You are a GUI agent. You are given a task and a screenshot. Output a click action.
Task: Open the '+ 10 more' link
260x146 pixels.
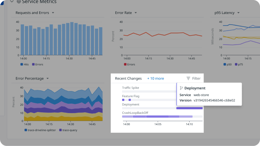(x=156, y=78)
